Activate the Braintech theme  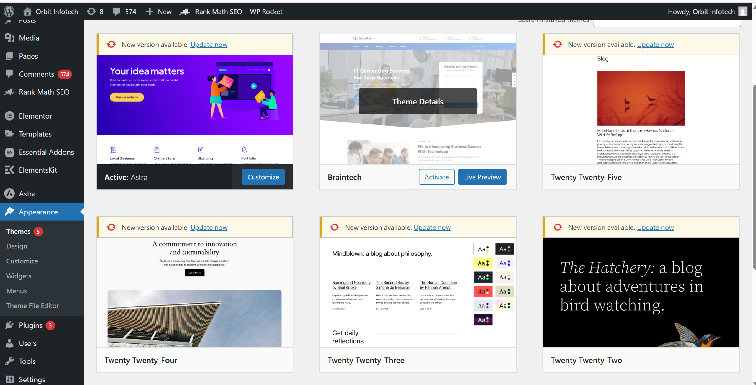click(x=436, y=177)
